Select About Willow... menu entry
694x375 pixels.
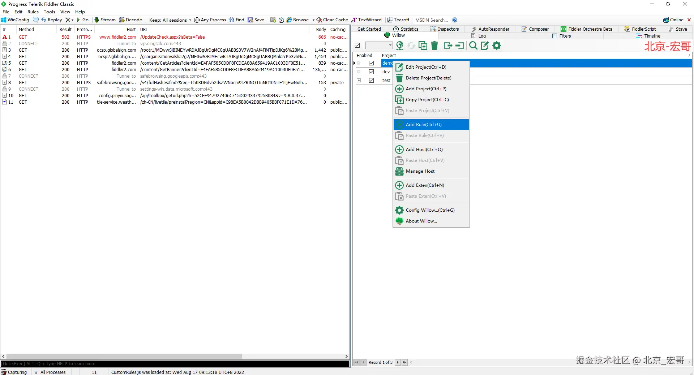point(431,221)
